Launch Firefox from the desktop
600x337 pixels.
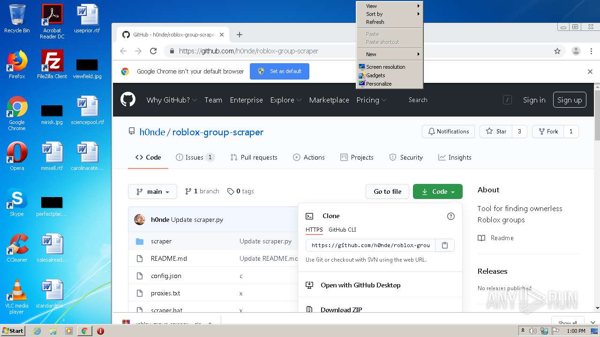(x=17, y=65)
